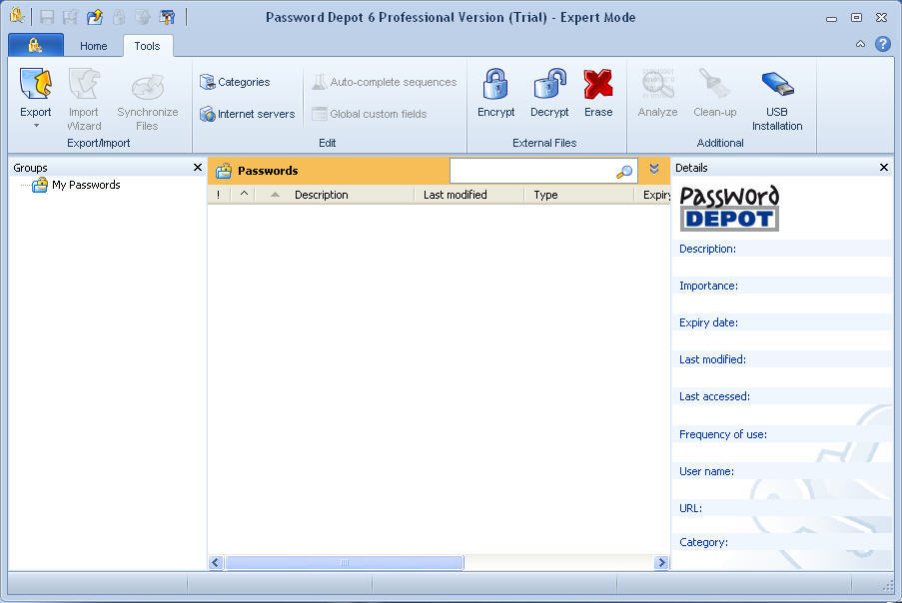The height and width of the screenshot is (603, 902).
Task: Open the application menu button
Action: click(36, 45)
